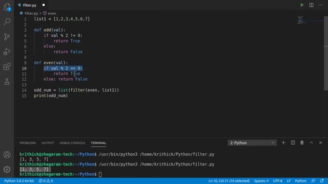This screenshot has width=328, height=184.
Task: Click 'if val % 2 != 0:' on line 4
Action: pos(63,35)
